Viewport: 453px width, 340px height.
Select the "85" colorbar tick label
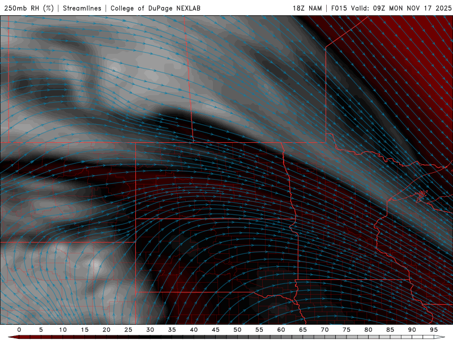pyautogui.click(x=390, y=330)
